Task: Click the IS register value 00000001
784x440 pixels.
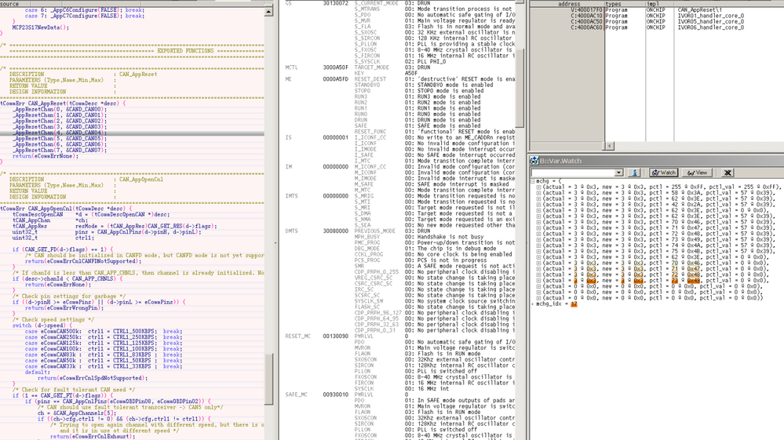Action: point(336,138)
